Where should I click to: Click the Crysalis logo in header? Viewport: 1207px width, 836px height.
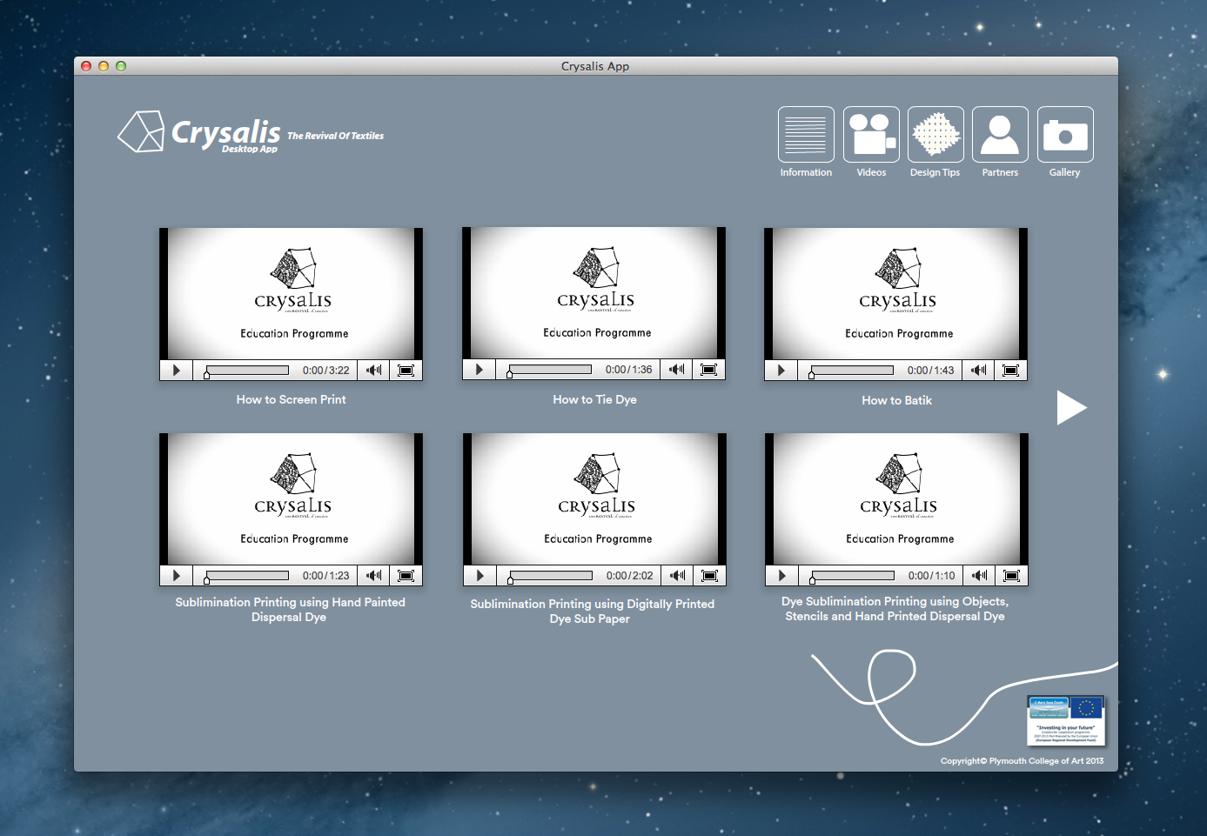(x=199, y=132)
